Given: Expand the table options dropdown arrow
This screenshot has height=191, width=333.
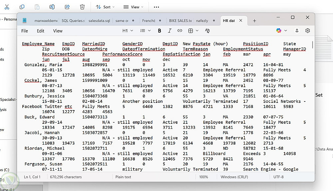Looking at the screenshot, I should click(197, 31).
